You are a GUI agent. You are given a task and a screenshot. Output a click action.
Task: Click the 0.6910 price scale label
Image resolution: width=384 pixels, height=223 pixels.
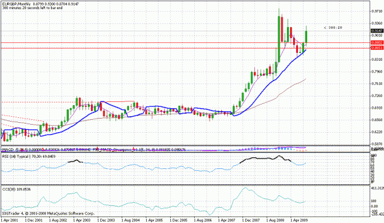377,108
